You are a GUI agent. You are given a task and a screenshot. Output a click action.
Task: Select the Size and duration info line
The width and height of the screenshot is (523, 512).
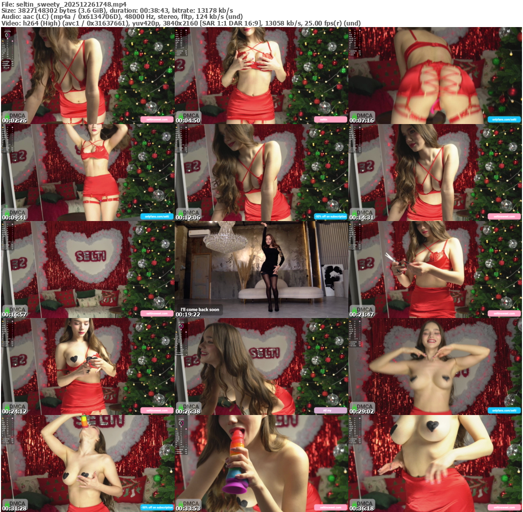point(117,11)
